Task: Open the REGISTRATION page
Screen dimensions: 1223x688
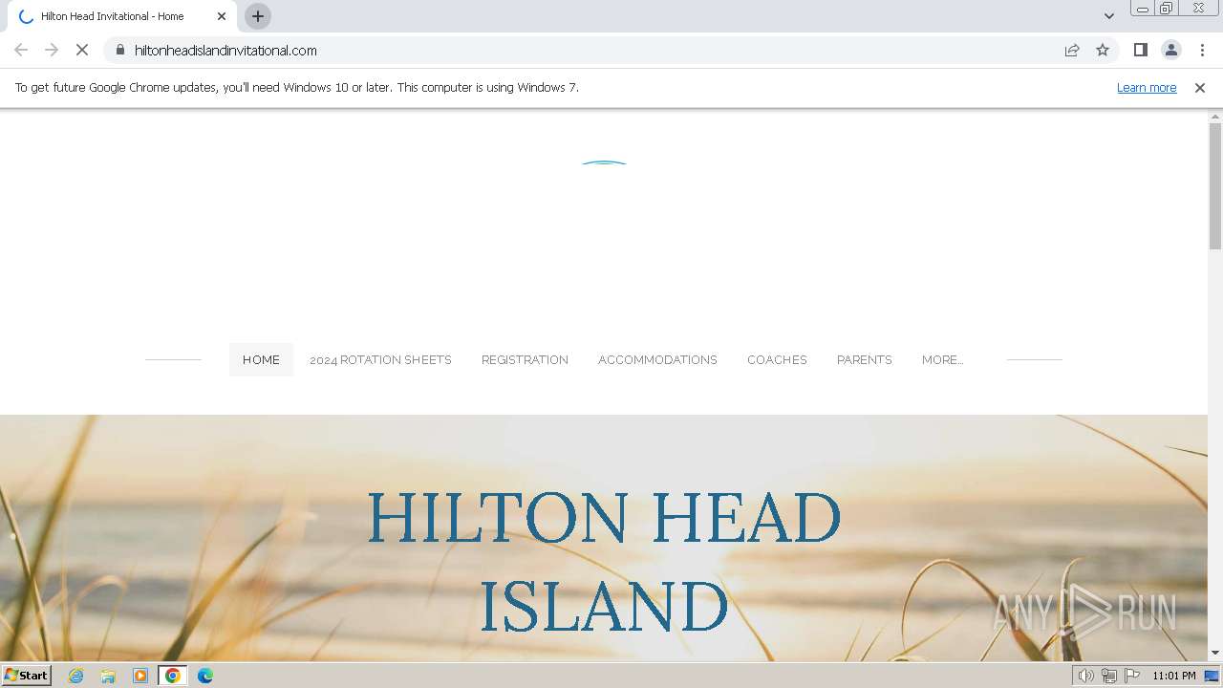Action: pos(525,359)
